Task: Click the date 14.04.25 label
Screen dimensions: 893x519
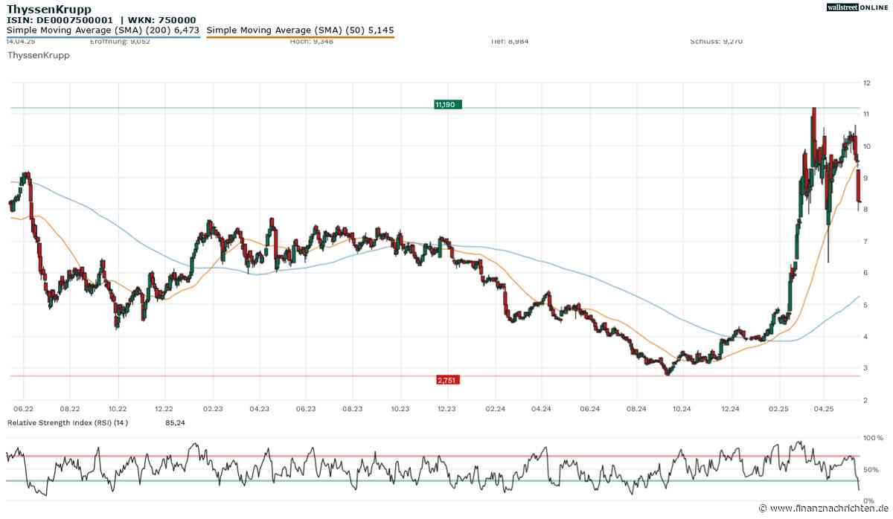Action: point(22,42)
